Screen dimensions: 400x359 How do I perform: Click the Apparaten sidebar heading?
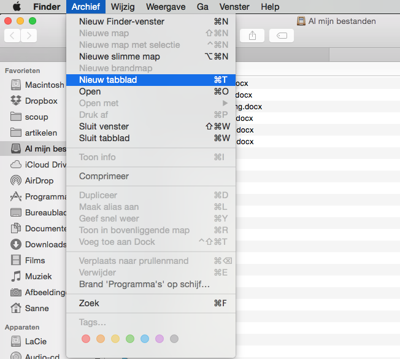22,327
